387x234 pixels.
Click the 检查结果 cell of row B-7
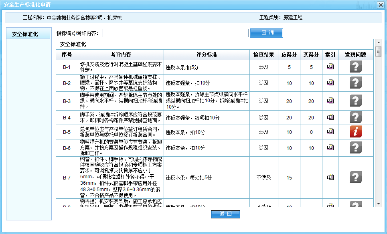[x=263, y=177]
